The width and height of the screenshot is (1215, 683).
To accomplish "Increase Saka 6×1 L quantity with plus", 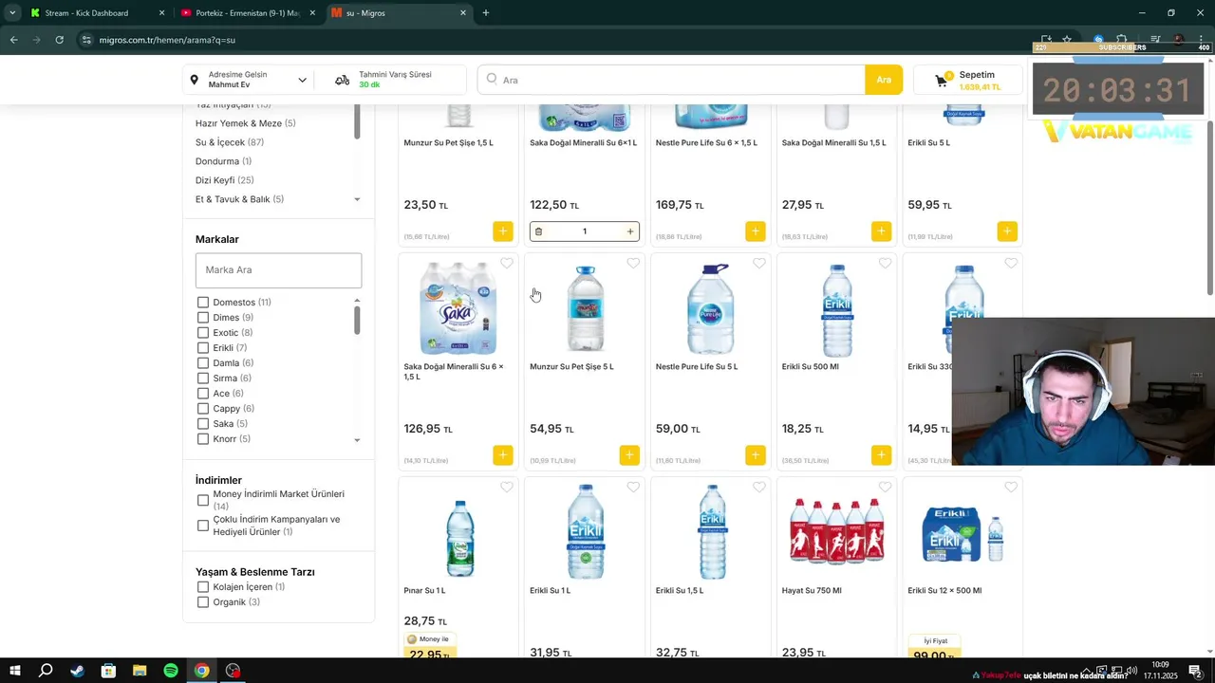I will [x=630, y=231].
